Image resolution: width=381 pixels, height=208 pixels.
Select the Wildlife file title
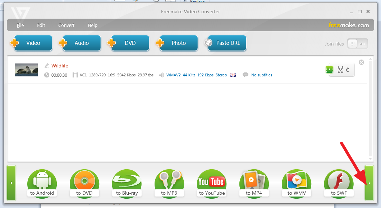pos(60,66)
